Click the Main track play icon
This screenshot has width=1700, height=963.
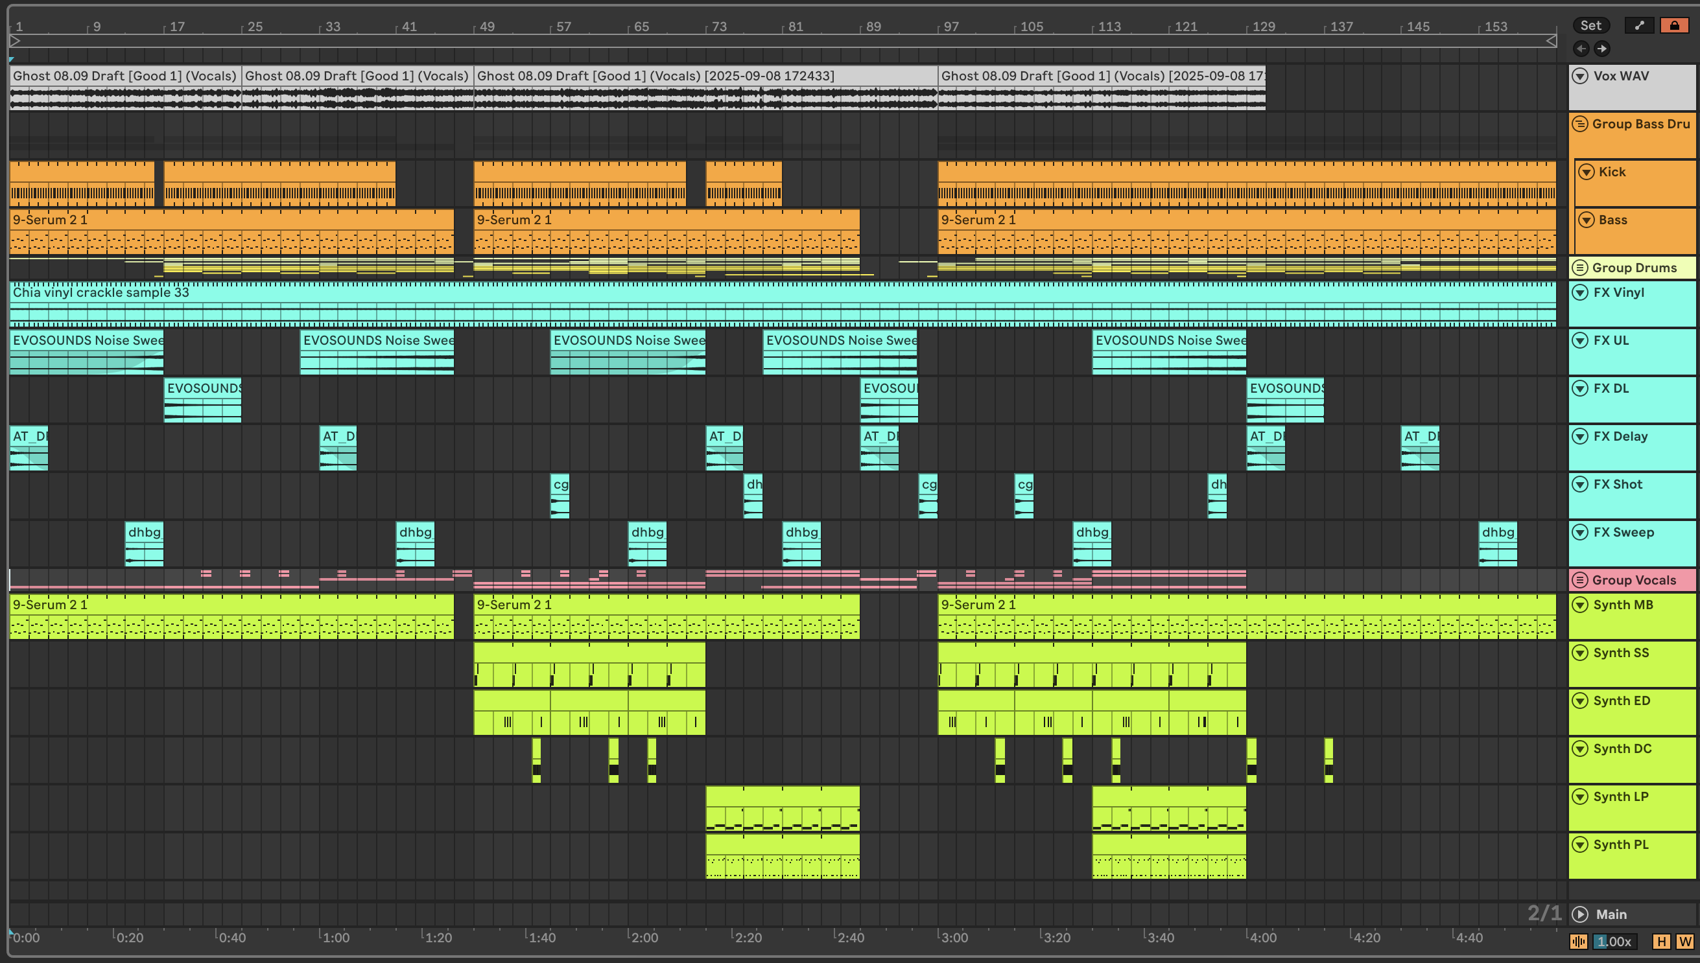(1580, 914)
